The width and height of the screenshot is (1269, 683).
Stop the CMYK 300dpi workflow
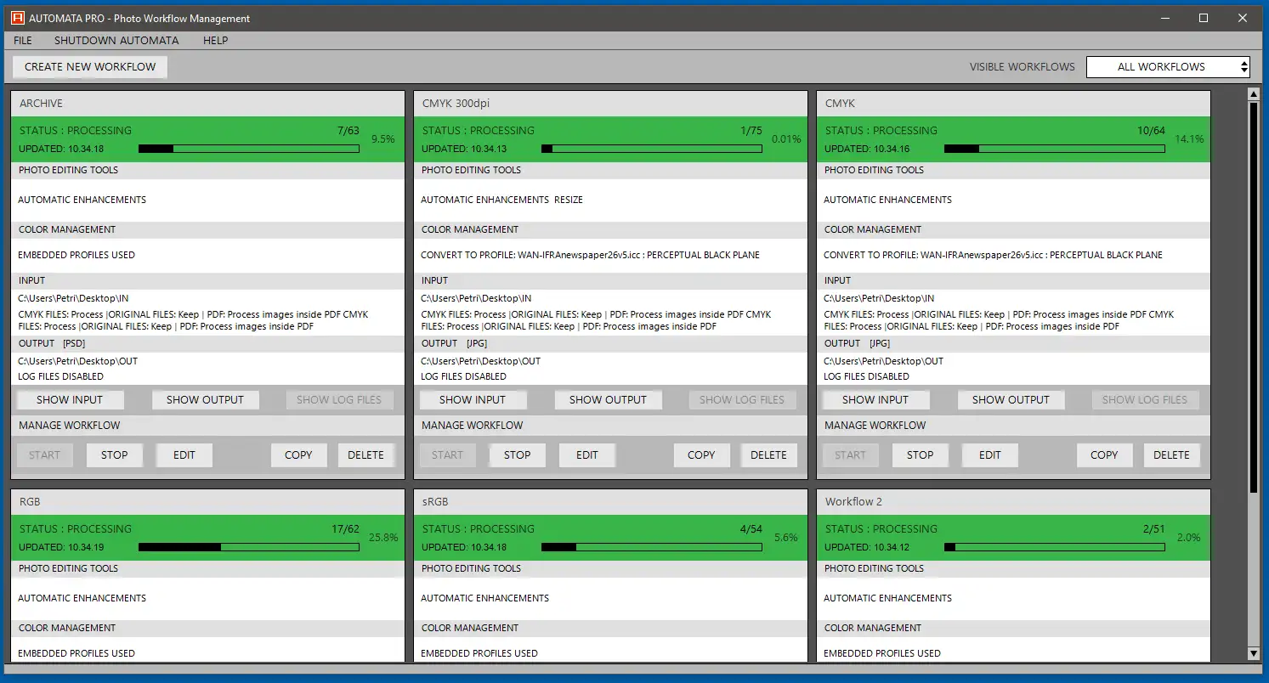pos(518,455)
